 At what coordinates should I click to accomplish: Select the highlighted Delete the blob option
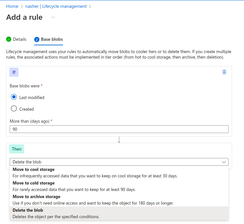[28, 210]
